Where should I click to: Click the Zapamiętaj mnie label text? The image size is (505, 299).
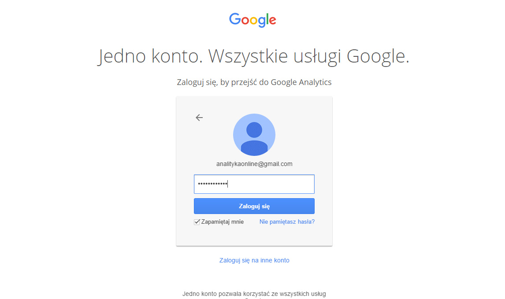222,222
